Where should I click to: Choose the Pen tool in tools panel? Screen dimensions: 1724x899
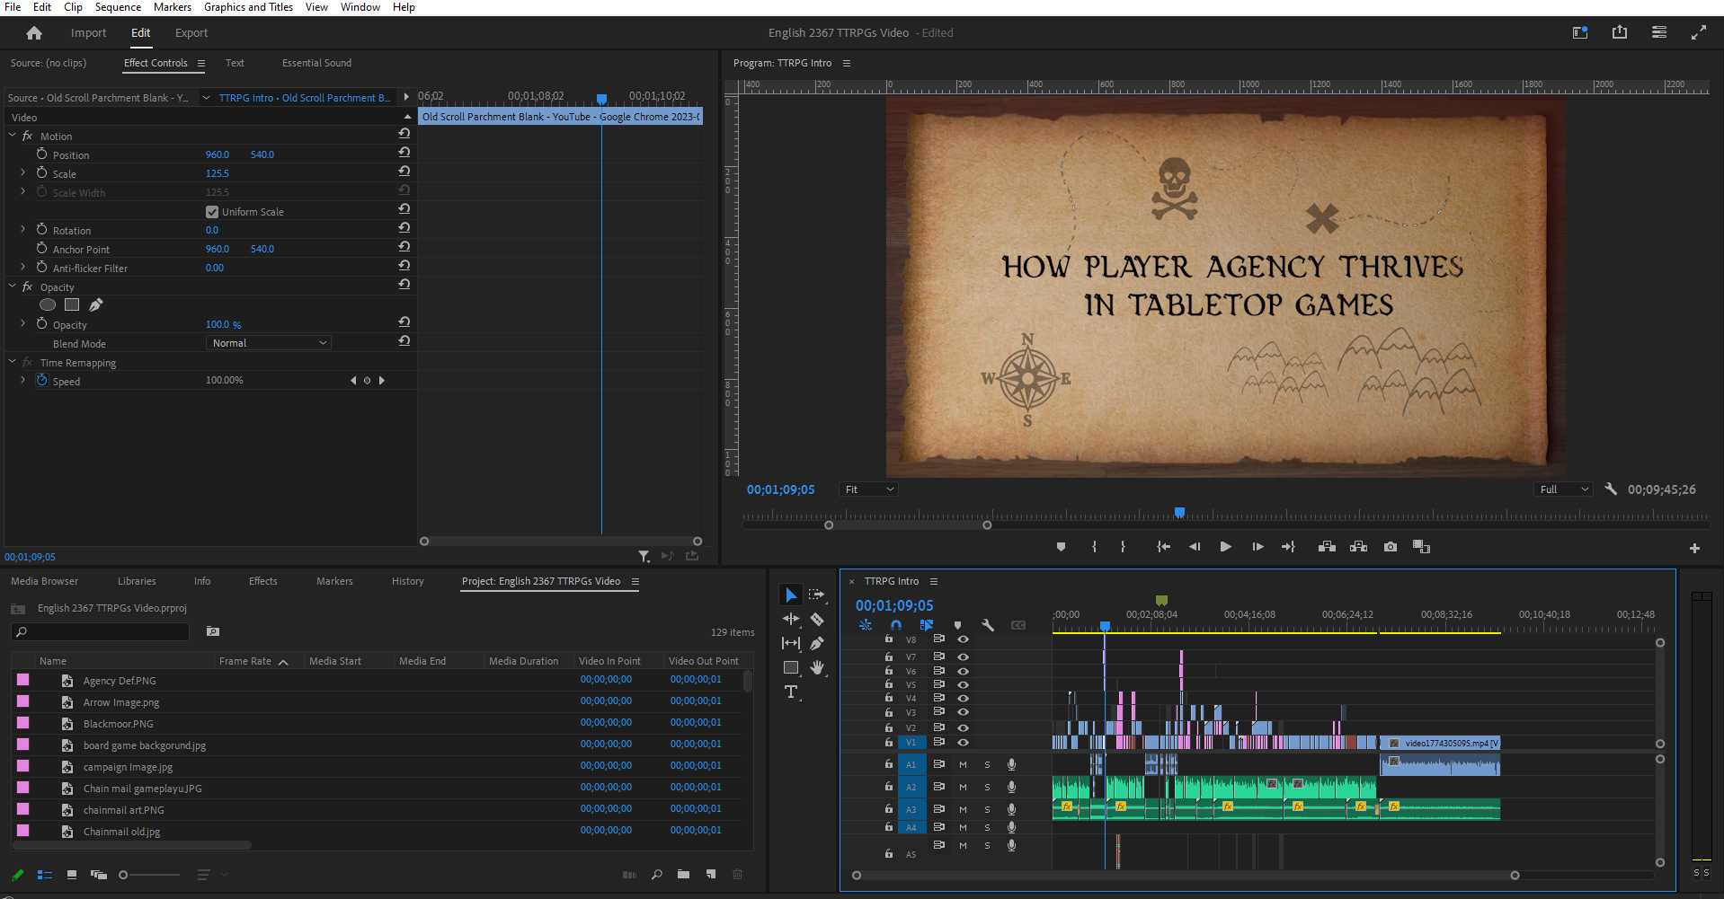coord(816,643)
